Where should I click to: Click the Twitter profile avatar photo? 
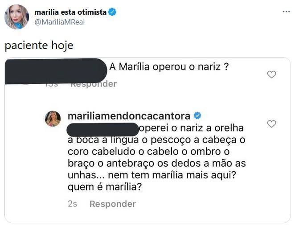[16, 17]
